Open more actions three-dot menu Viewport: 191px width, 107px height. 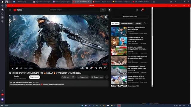[107, 77]
